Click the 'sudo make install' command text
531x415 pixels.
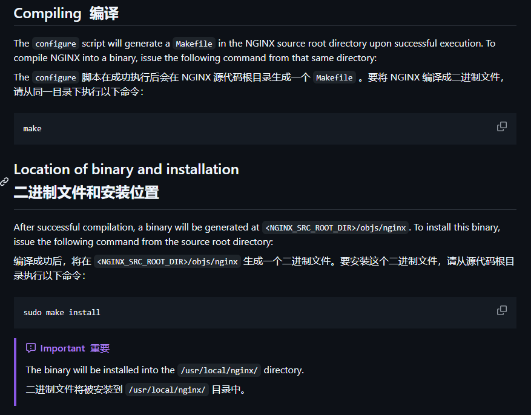click(62, 312)
